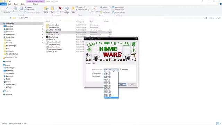Click the Nieuwe map folder icon

(73, 8)
